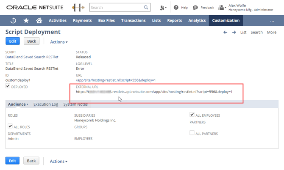Image resolution: width=284 pixels, height=170 pixels.
Task: Click the Feedback speech bubble icon
Action: (195, 8)
